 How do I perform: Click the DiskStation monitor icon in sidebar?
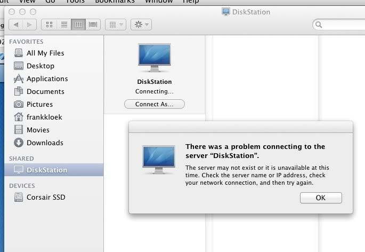[19, 170]
